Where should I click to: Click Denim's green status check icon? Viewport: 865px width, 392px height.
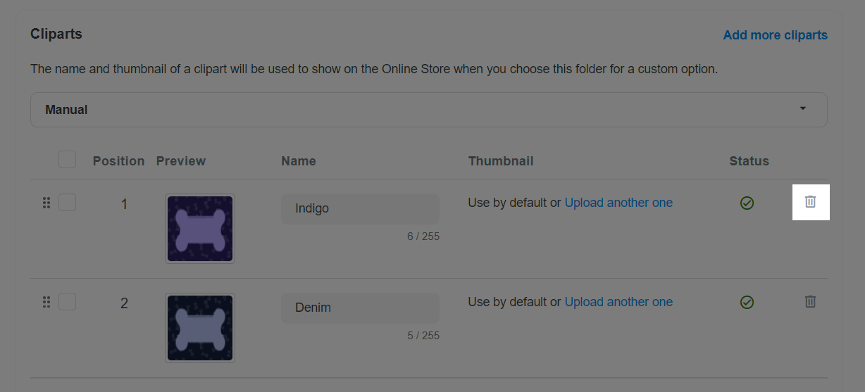coord(747,302)
